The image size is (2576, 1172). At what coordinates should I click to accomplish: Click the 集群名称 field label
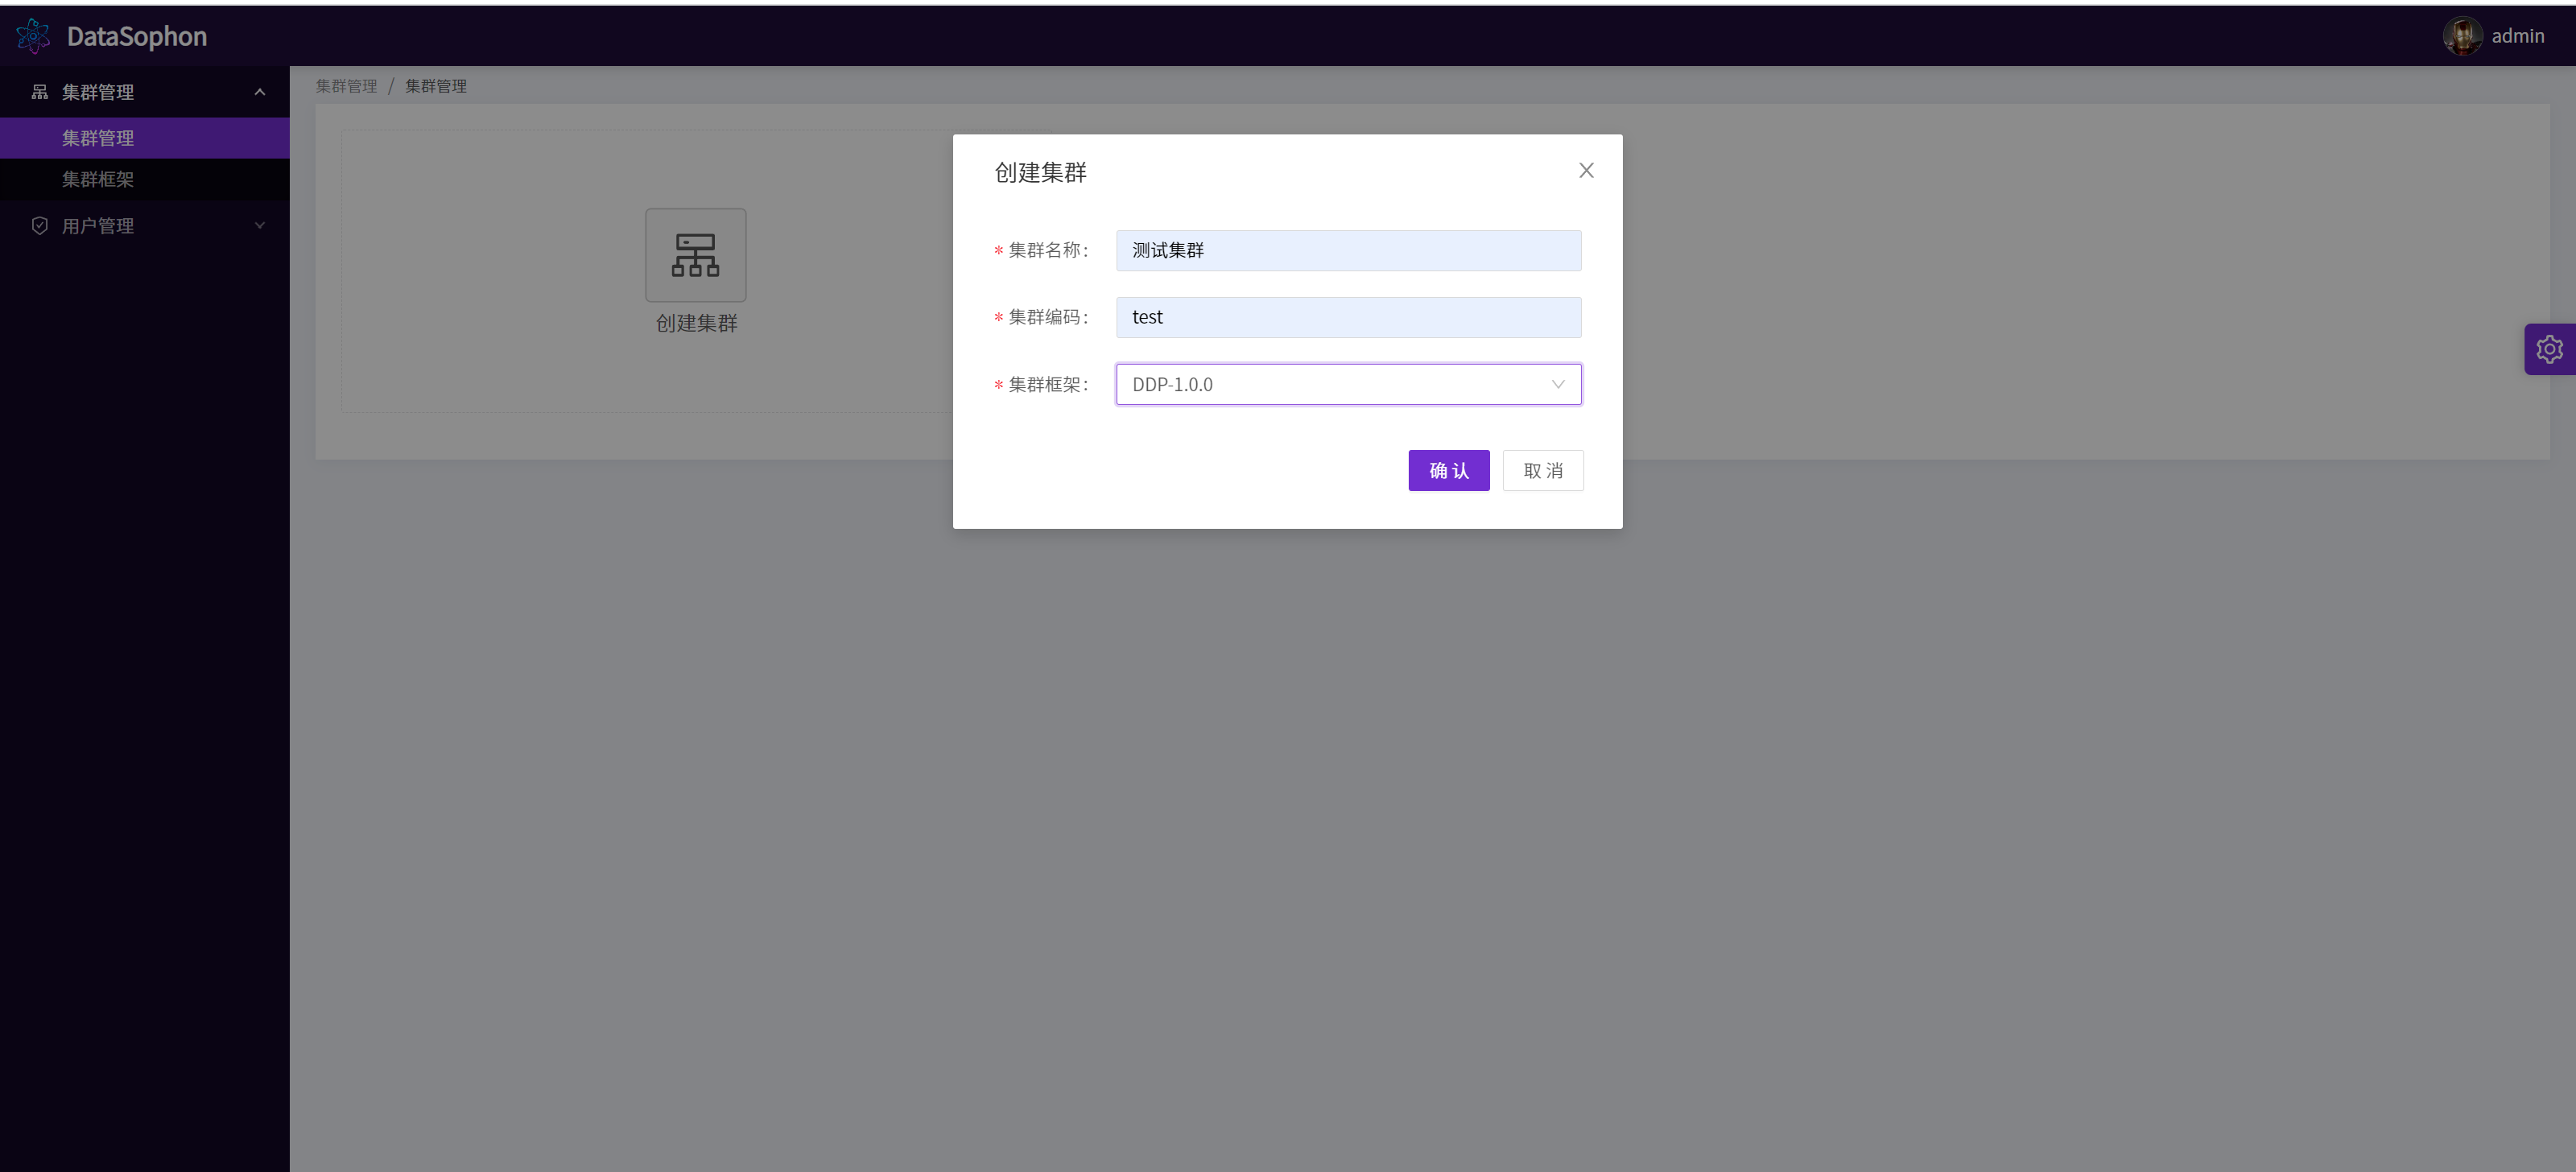[1048, 250]
